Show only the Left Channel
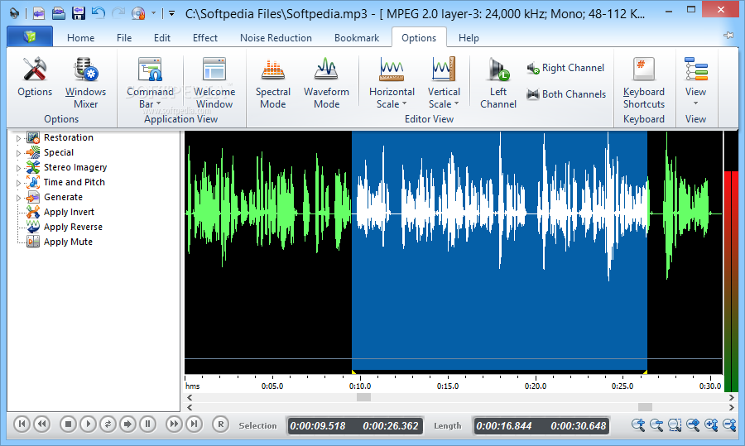 tap(498, 83)
